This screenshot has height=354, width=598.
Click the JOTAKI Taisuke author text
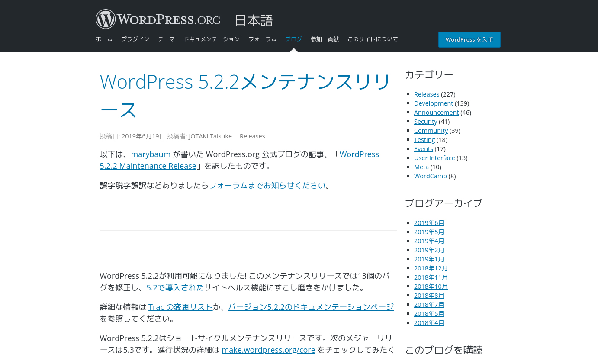(210, 136)
